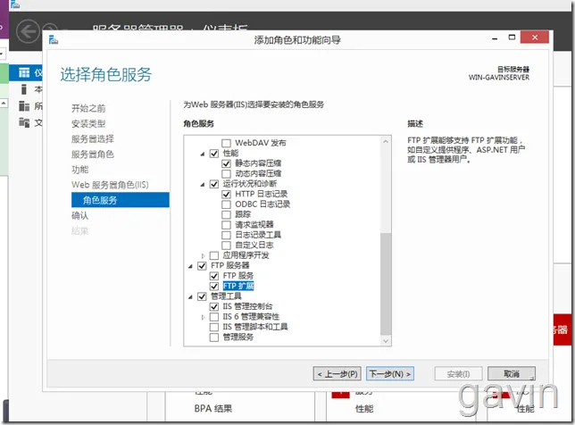Uncheck the IIS 管理控制台 checkbox

(x=214, y=306)
